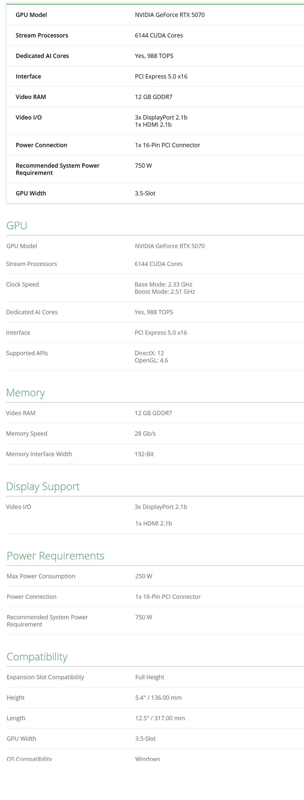The height and width of the screenshot is (800, 304).
Task: Click the bold Power Connection summary label
Action: pos(41,145)
